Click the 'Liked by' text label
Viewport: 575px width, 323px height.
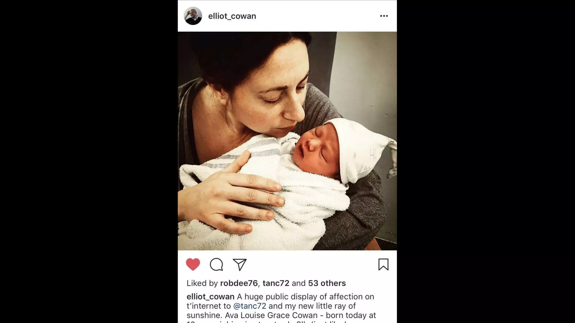point(202,283)
